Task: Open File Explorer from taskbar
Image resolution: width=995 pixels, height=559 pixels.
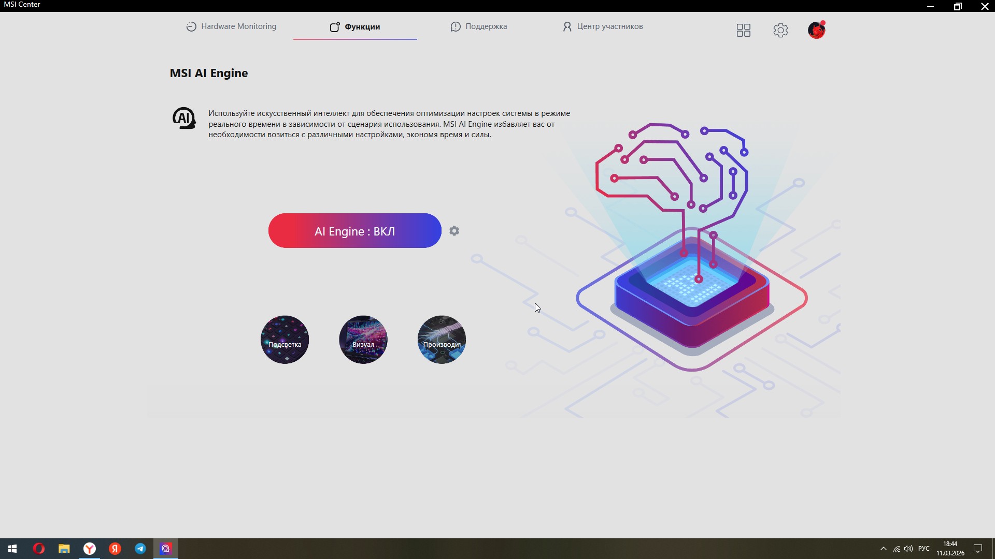Action: pyautogui.click(x=64, y=549)
